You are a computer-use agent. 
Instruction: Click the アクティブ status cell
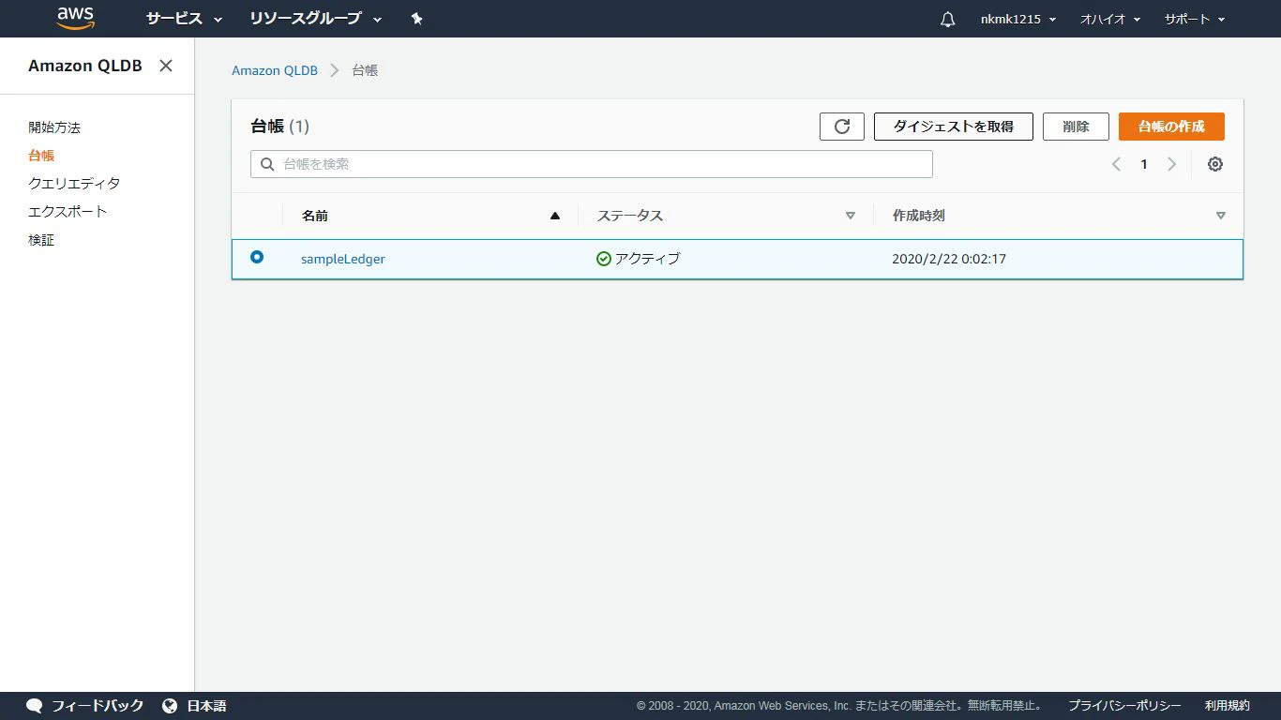coord(639,259)
